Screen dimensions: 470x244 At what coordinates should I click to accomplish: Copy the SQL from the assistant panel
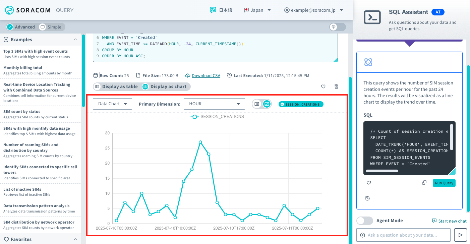(x=424, y=182)
